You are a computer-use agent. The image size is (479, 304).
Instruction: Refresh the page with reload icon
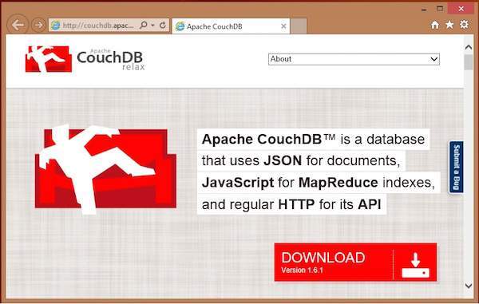click(163, 25)
